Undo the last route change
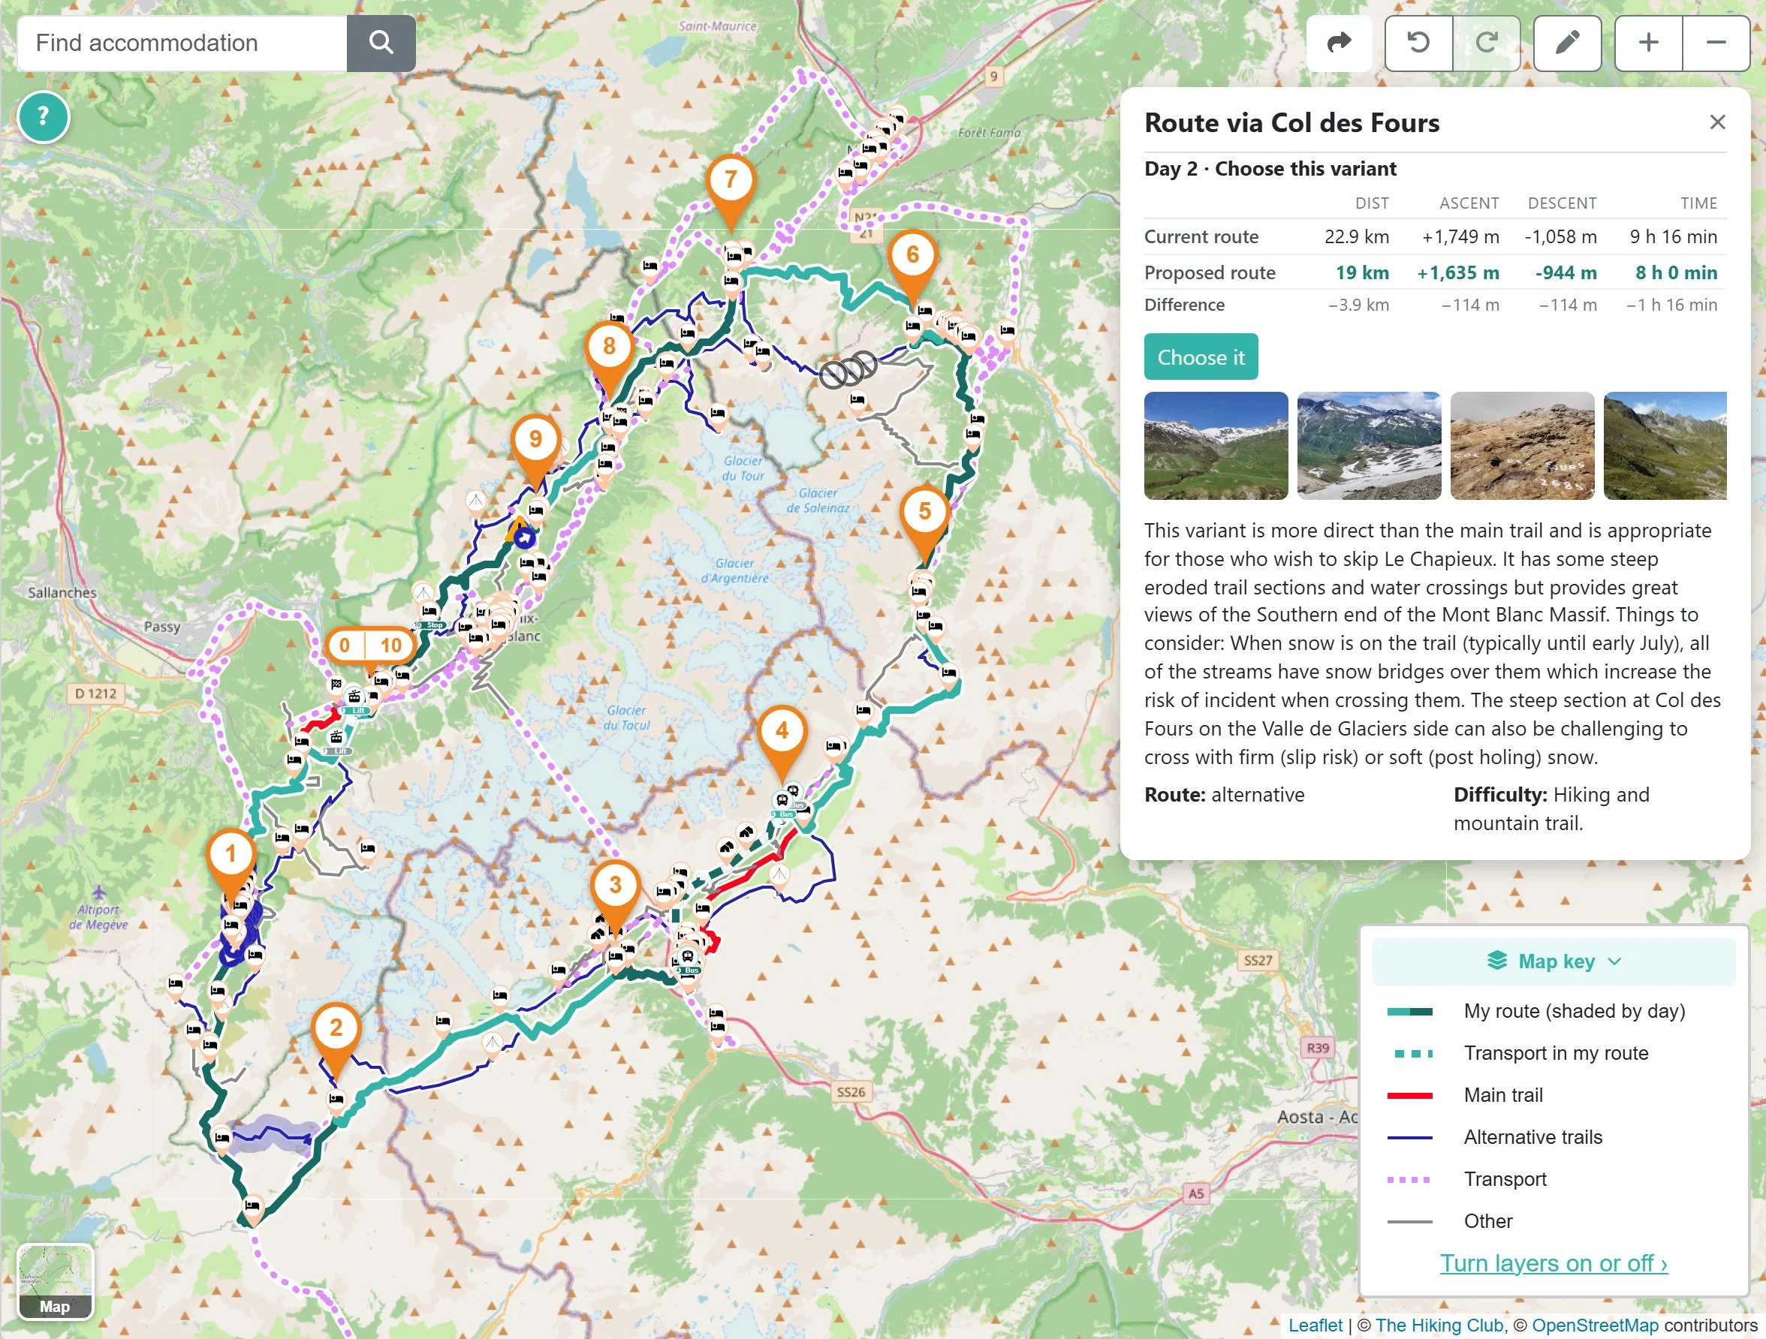The image size is (1766, 1339). 1418,42
